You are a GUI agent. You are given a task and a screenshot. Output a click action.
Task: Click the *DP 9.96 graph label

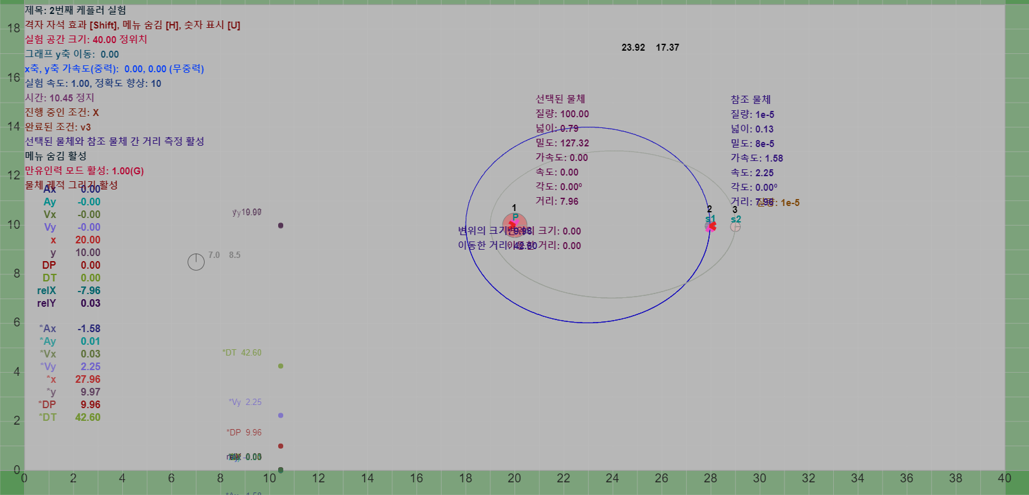coord(244,432)
